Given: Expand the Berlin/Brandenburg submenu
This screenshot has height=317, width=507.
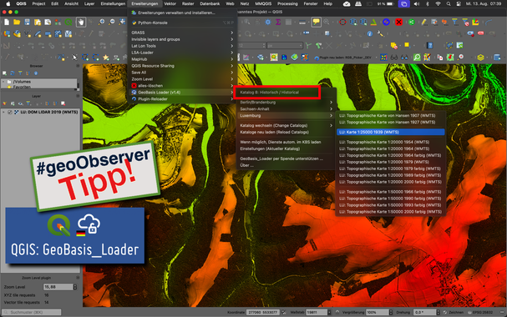Looking at the screenshot, I should (286, 102).
